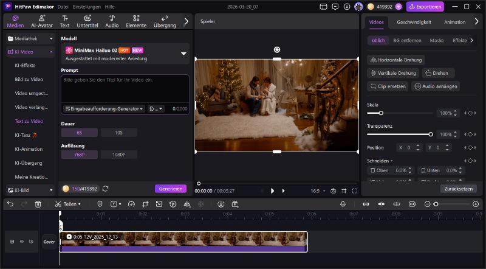This screenshot has height=269, width=486.
Task: Fit timeline to window icon
Action: pos(412,204)
